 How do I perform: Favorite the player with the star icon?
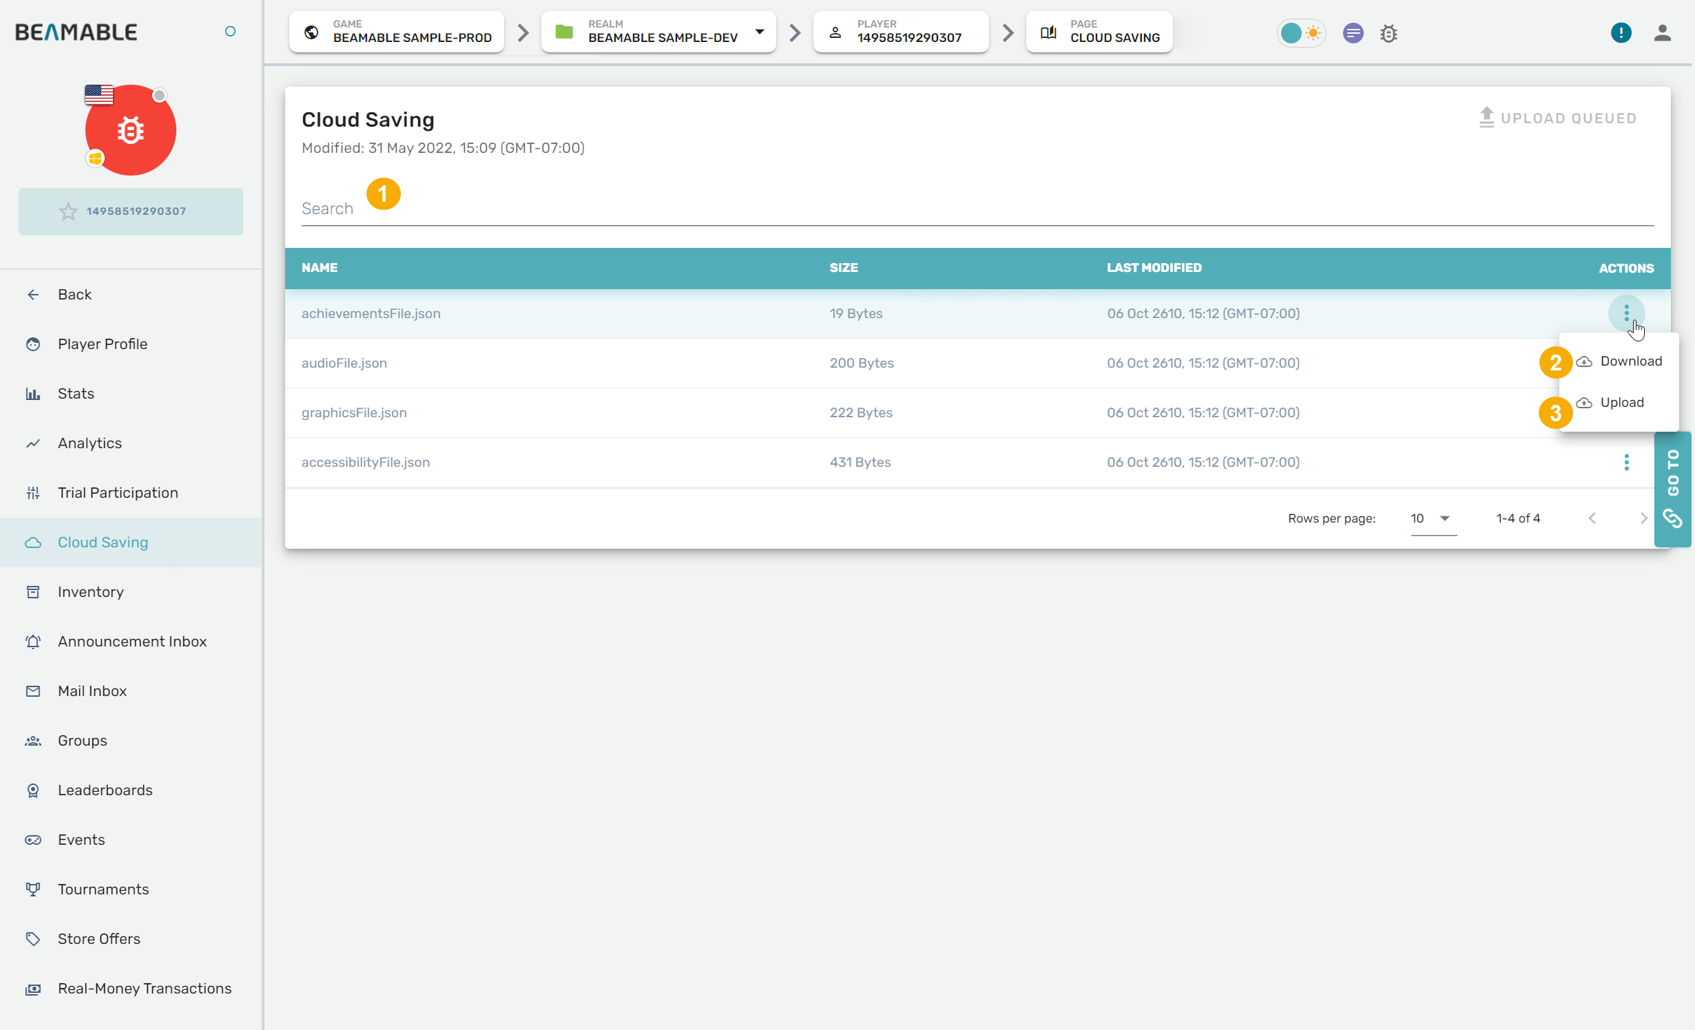pyautogui.click(x=68, y=211)
